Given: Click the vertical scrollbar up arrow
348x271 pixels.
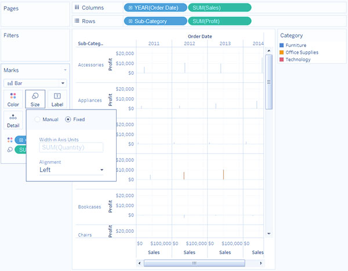Looking at the screenshot, I should [269, 51].
